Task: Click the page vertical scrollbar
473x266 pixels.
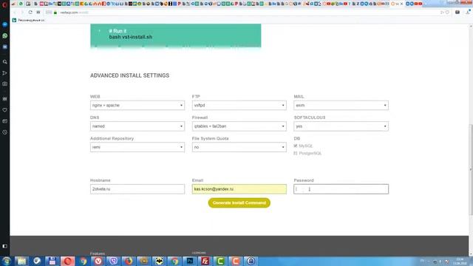Action: 471,169
